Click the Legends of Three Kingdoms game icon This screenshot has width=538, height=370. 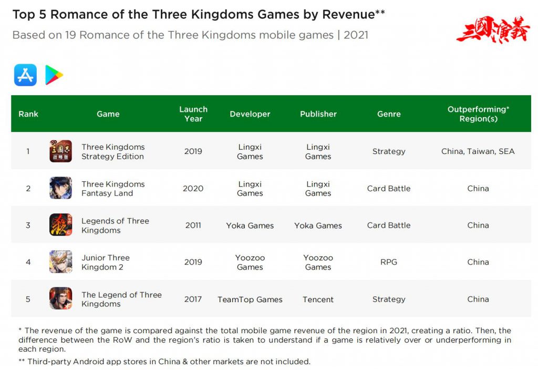point(60,225)
